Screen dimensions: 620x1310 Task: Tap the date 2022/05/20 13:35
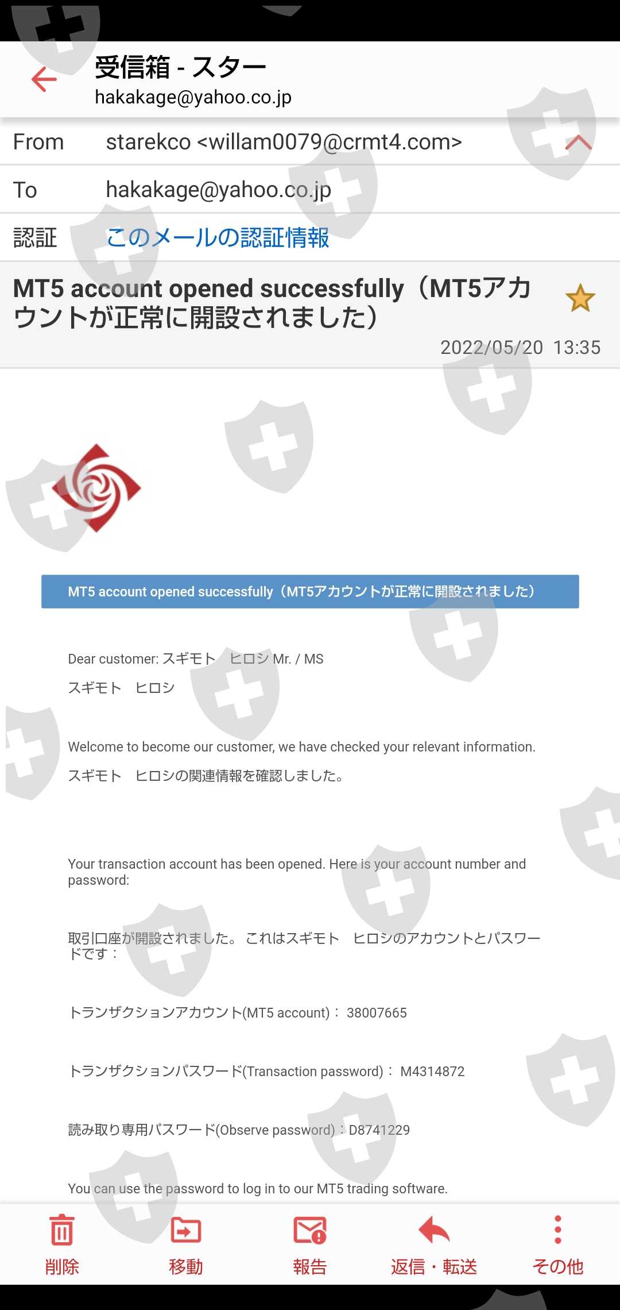(520, 348)
